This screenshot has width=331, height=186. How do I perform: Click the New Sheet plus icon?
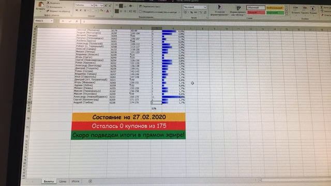(90, 181)
